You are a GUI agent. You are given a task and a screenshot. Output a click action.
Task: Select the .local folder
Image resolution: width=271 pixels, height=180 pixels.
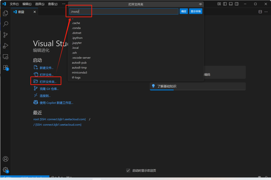pyautogui.click(x=136, y=48)
